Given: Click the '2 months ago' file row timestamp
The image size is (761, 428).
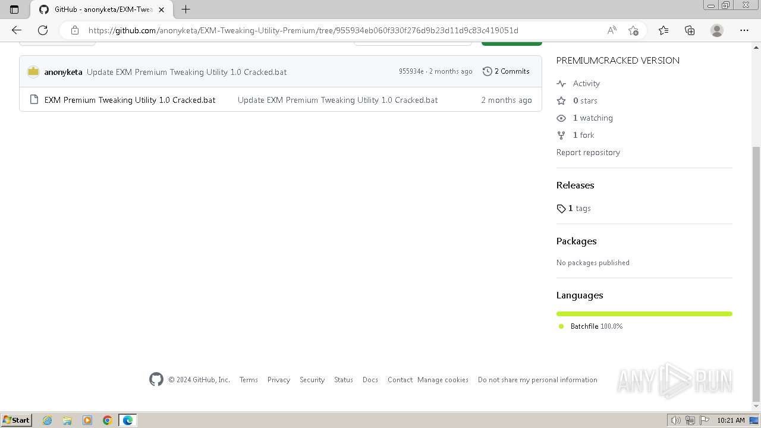Looking at the screenshot, I should (x=507, y=100).
